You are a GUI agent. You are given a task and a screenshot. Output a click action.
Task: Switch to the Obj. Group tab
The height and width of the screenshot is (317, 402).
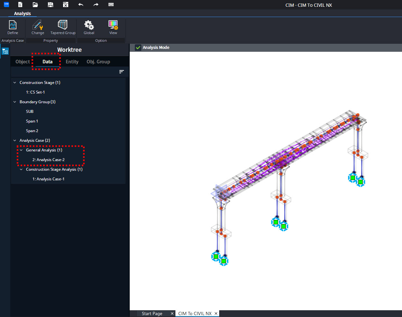(x=98, y=62)
